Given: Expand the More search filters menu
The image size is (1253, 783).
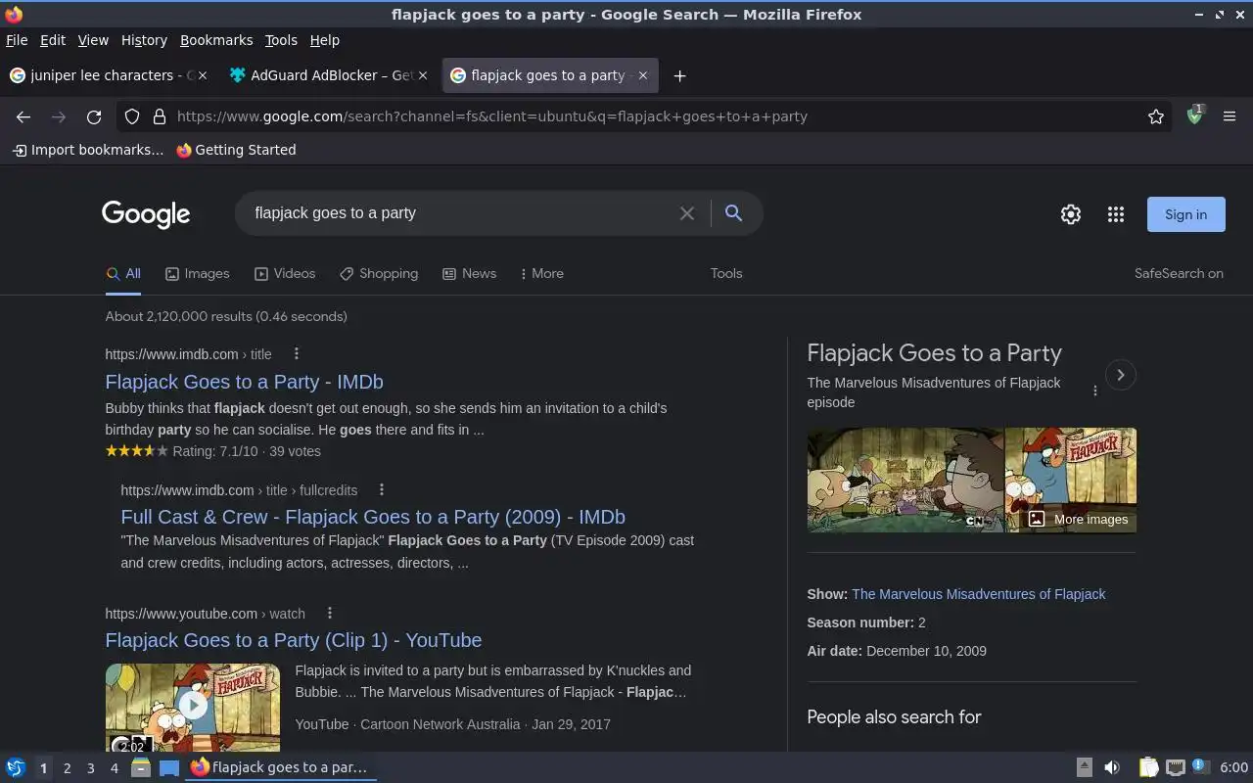Looking at the screenshot, I should [542, 274].
